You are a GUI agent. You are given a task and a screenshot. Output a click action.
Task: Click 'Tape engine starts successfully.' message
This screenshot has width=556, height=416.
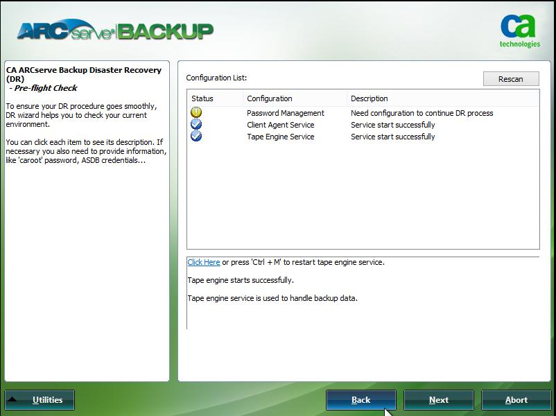(x=241, y=280)
